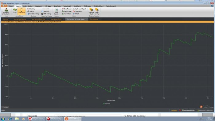Open the Tournament Stack Size tab
This screenshot has width=215, height=121.
pos(38,19)
